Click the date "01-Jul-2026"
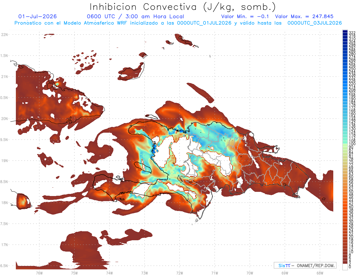The image size is (359, 277). pos(38,17)
